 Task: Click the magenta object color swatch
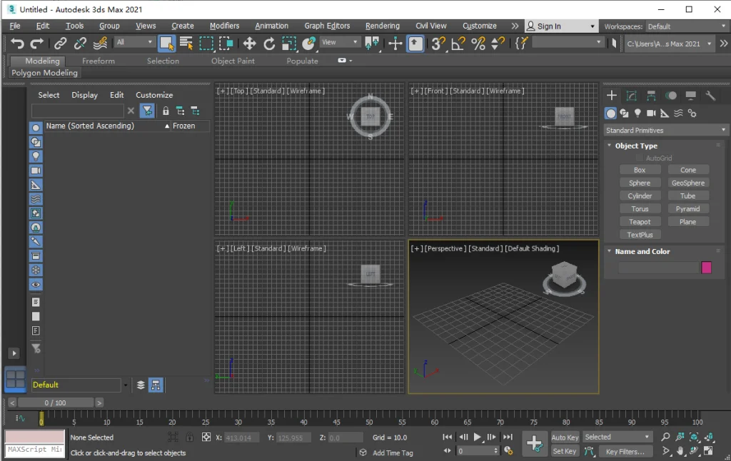pos(706,268)
